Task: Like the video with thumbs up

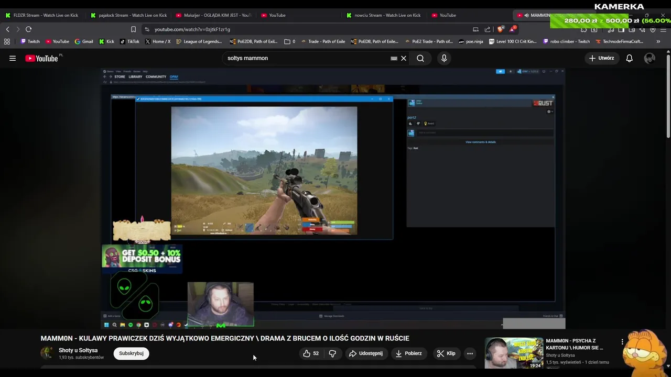Action: pyautogui.click(x=310, y=353)
